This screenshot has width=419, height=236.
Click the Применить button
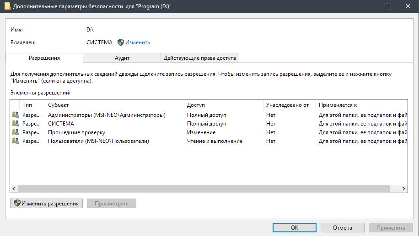[391, 227]
